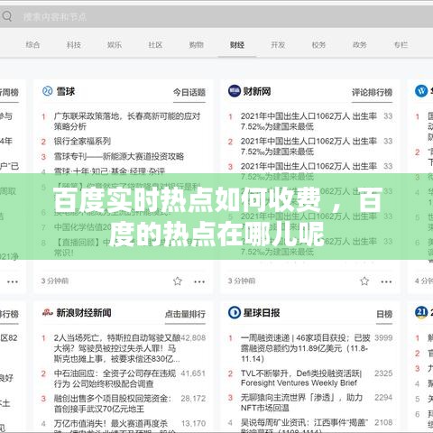Switch to the 综合 tab
The image size is (433, 433).
click(x=32, y=45)
